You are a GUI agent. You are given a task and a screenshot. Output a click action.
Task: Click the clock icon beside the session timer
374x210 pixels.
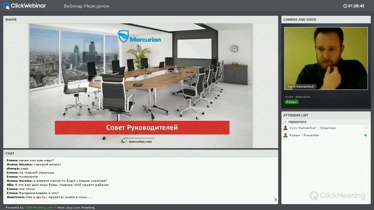click(x=345, y=6)
